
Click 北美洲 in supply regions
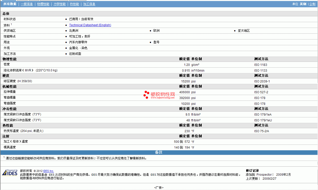pos(74,31)
